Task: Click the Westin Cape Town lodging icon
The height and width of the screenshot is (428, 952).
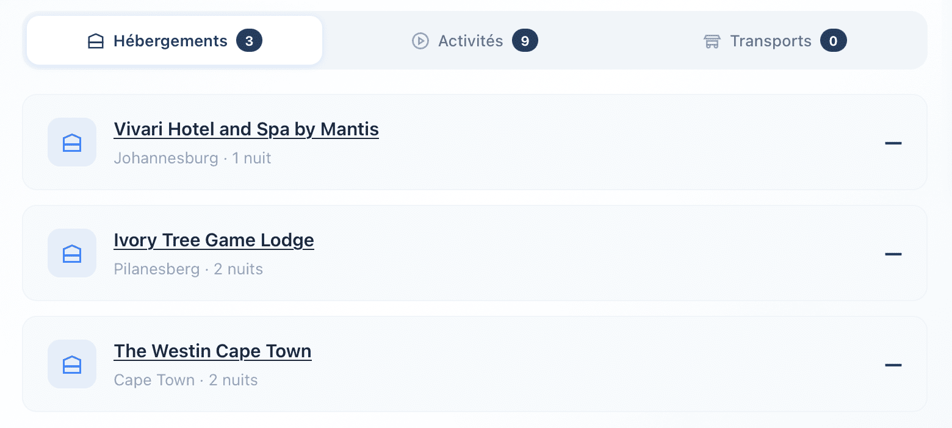Action: coord(72,364)
